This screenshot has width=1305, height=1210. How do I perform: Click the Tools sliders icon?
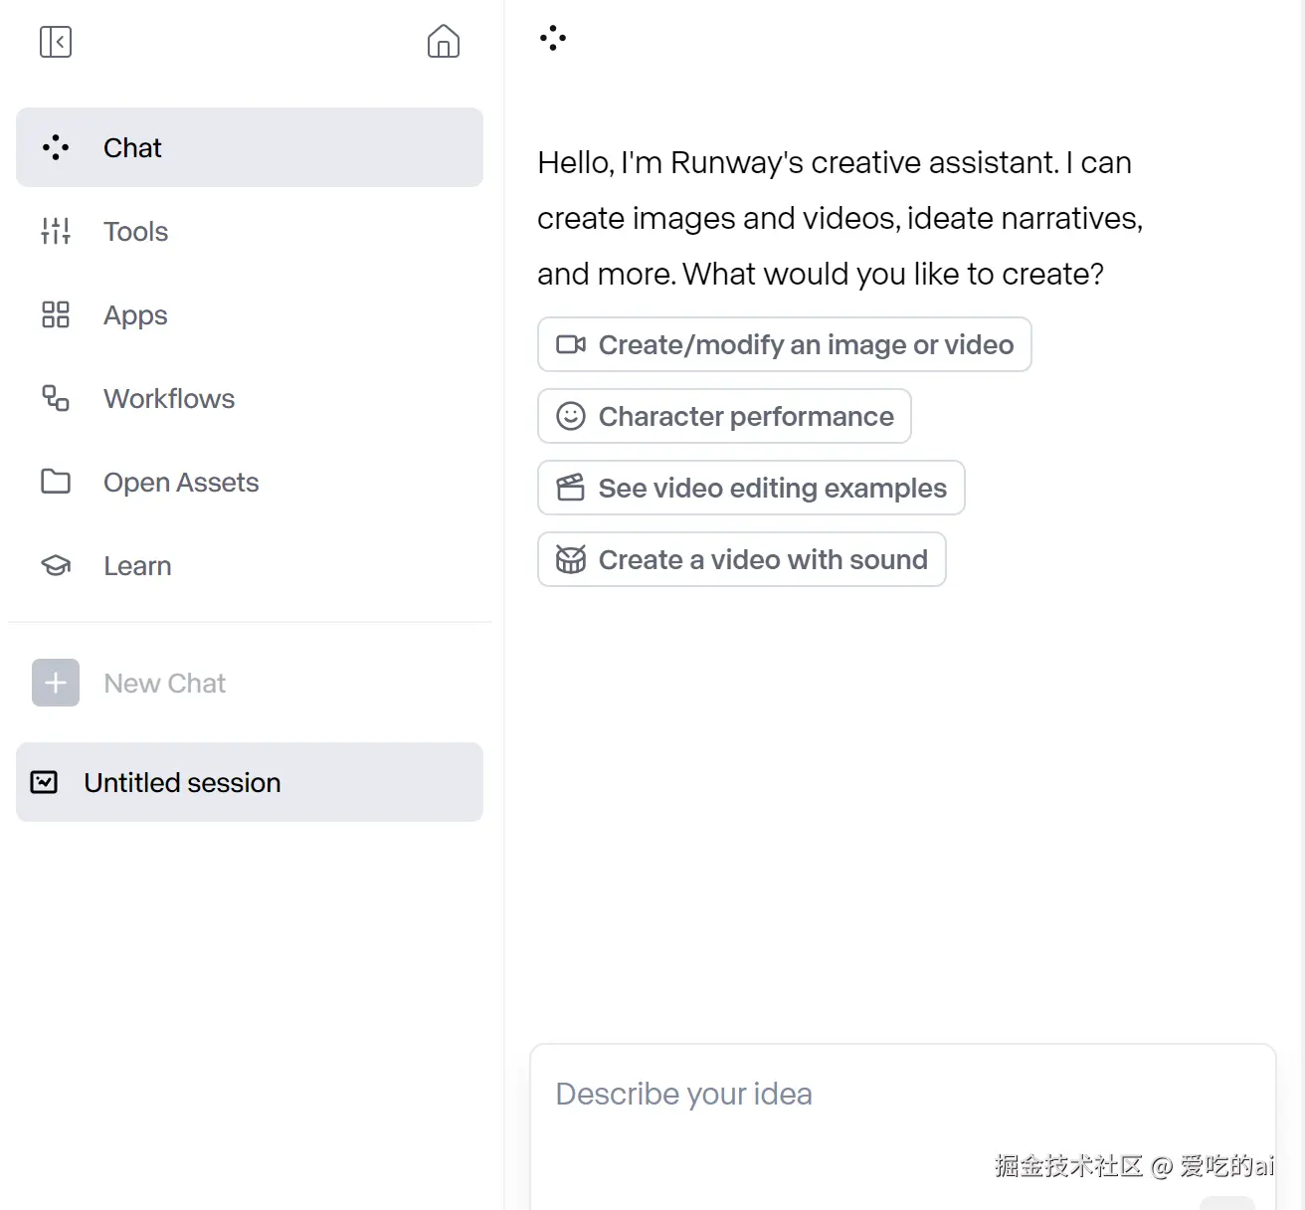coord(56,232)
